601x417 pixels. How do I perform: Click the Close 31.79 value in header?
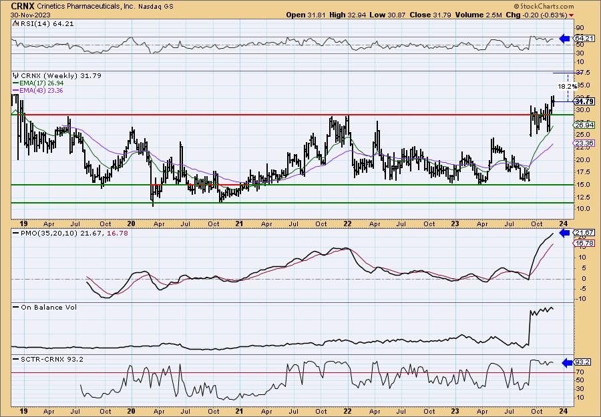pyautogui.click(x=430, y=15)
